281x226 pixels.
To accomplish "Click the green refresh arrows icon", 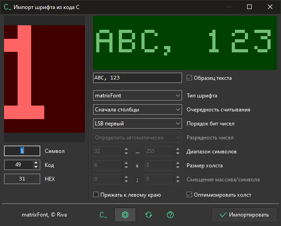I will click(148, 215).
